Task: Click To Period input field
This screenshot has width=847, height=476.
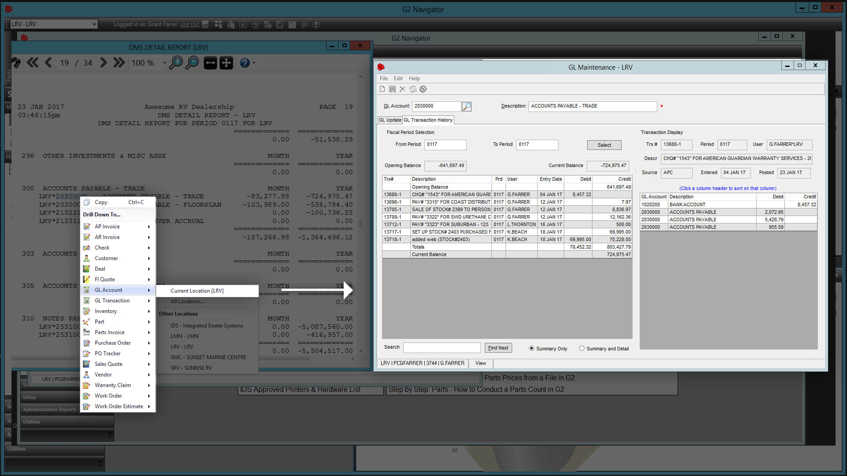Action: 537,145
